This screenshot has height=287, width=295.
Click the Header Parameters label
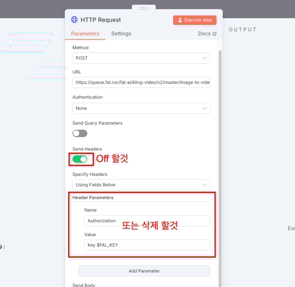click(93, 198)
